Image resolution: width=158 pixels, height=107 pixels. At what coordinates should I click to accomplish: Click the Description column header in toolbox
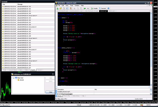point(76,90)
